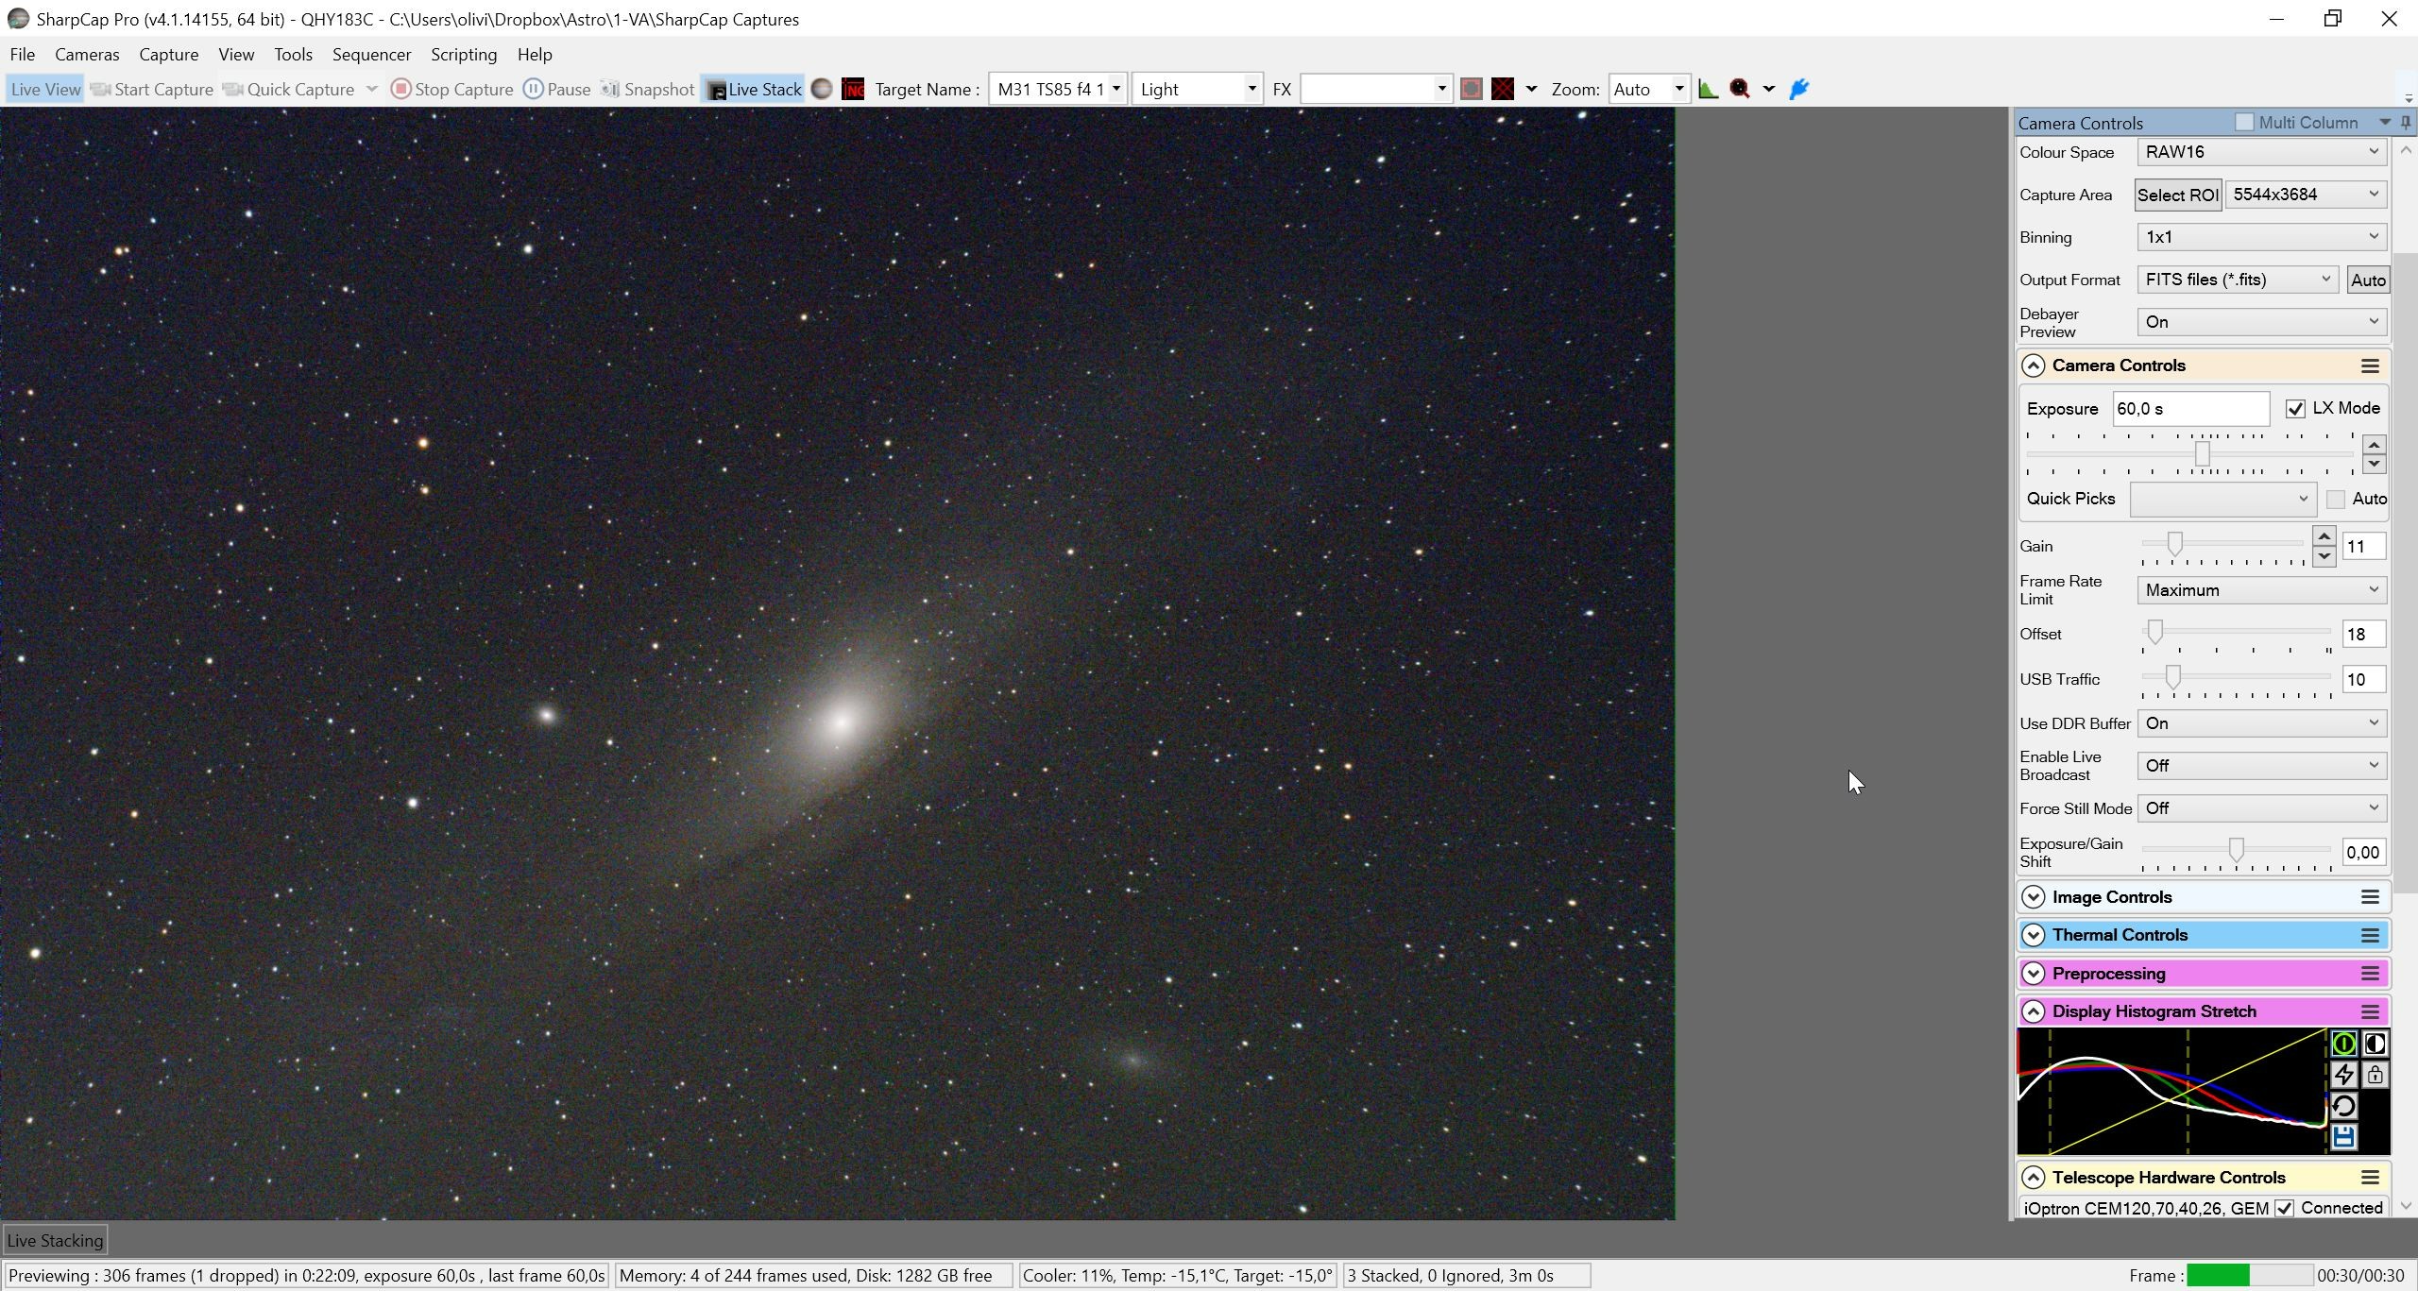Save the stretch with the floppy disk icon
This screenshot has width=2418, height=1291.
[x=2343, y=1137]
